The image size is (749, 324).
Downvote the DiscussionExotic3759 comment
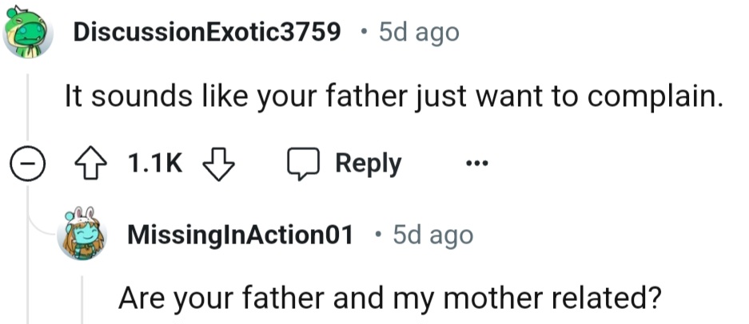pos(218,164)
